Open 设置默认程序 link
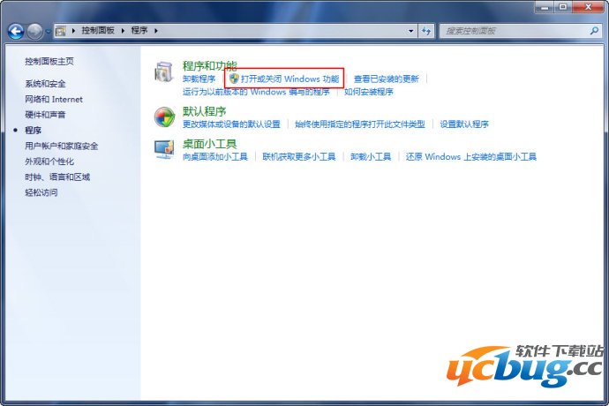This screenshot has width=609, height=406. pyautogui.click(x=464, y=124)
